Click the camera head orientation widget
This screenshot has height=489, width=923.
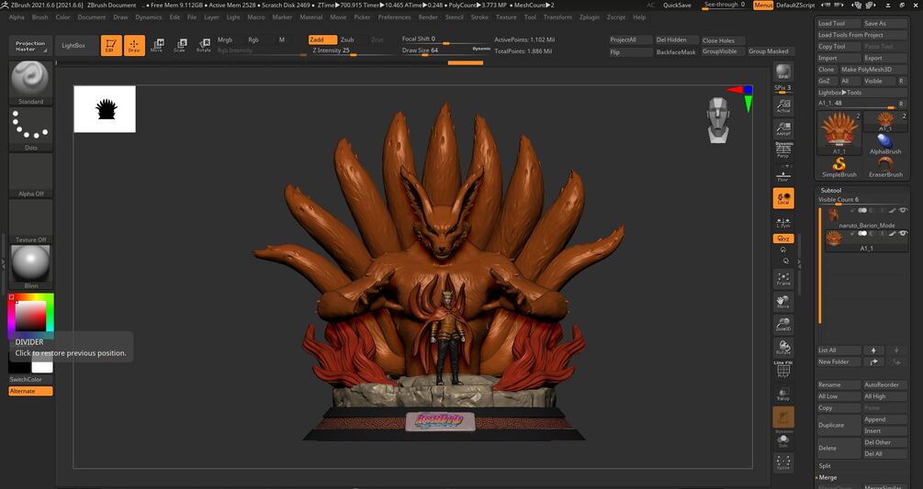pos(719,120)
